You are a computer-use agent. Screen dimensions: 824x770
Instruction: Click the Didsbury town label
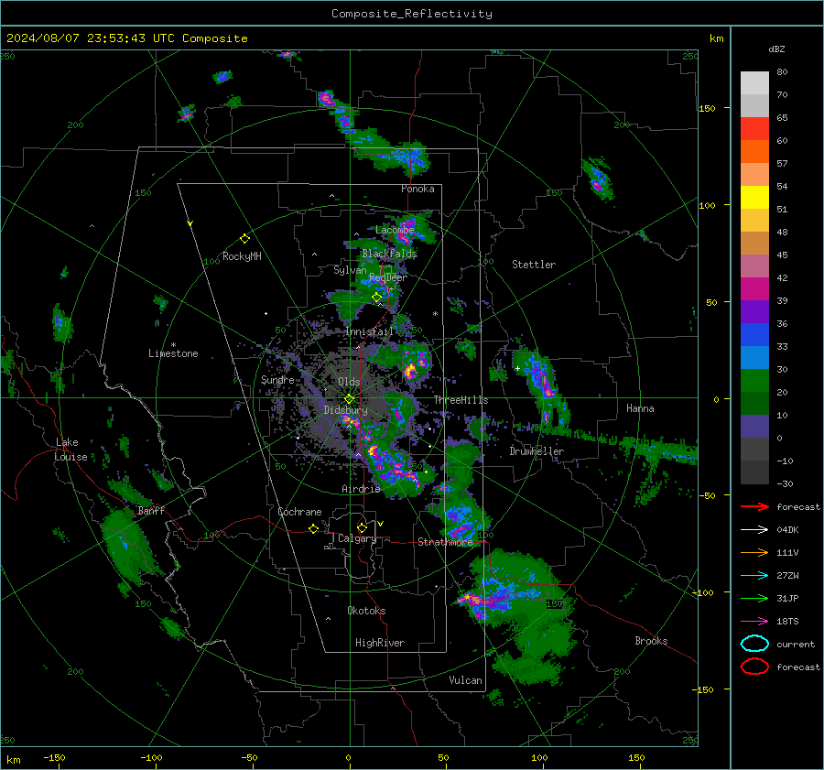click(x=345, y=410)
